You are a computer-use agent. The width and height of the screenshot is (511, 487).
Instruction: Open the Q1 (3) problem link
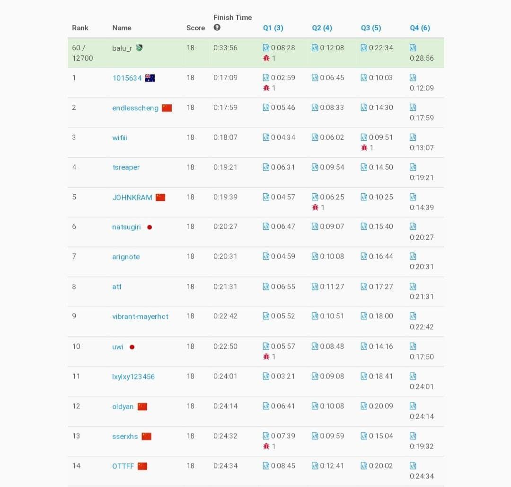pyautogui.click(x=273, y=28)
